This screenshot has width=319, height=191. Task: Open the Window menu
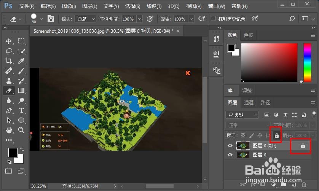tap(217, 6)
